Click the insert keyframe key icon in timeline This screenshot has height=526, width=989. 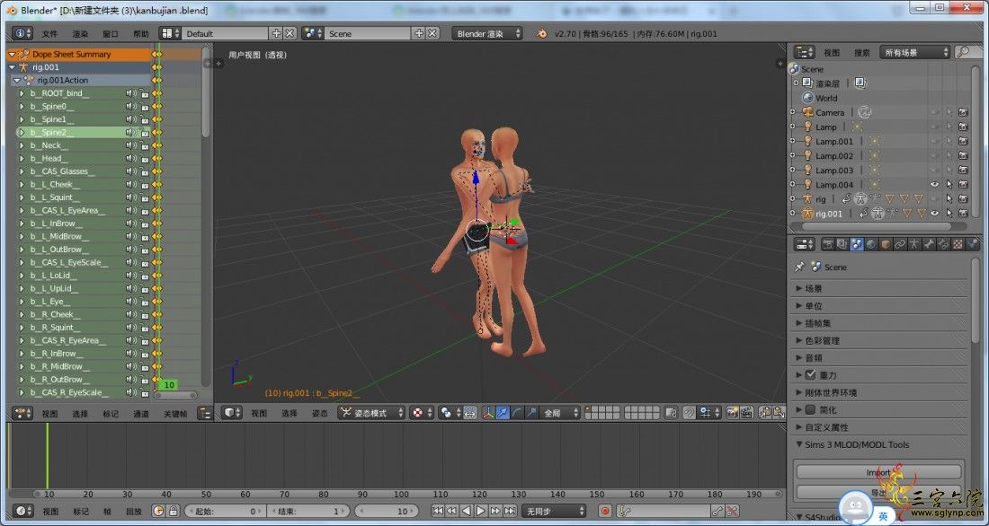pos(717,511)
